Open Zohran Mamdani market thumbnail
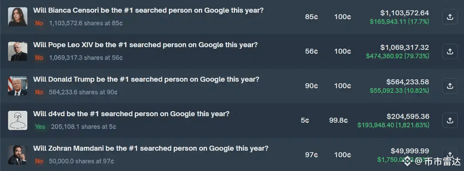Screen dimensions: 464x171 click(x=18, y=155)
